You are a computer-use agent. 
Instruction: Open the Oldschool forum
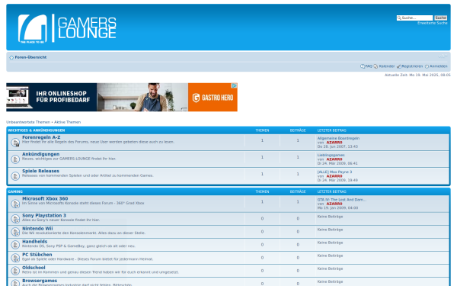tap(34, 268)
